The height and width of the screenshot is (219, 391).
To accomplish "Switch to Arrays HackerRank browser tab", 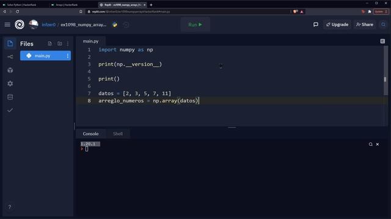I will point(67,5).
